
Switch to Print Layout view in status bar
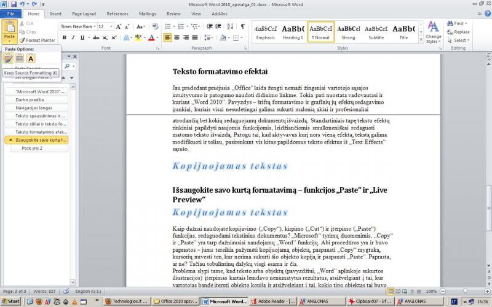click(391, 291)
